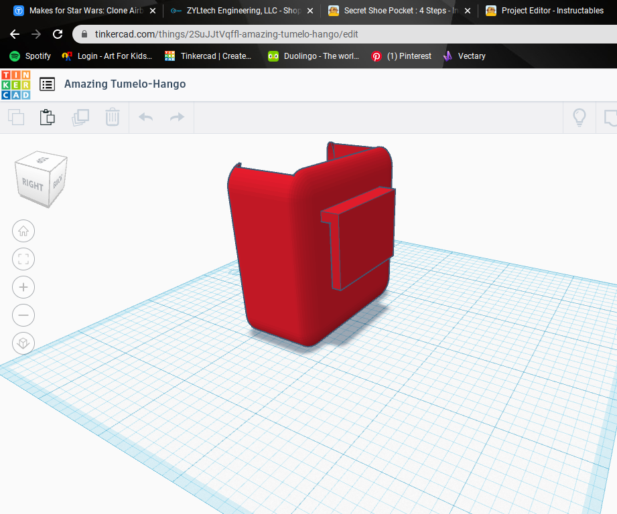
Task: Click the Tinkercad logo
Action: [x=15, y=84]
